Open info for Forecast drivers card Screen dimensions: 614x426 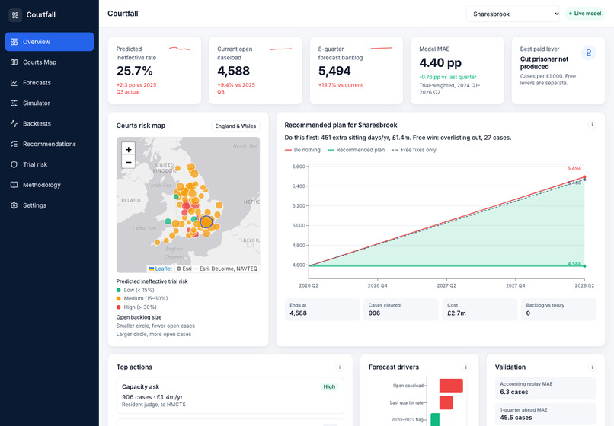(x=465, y=367)
